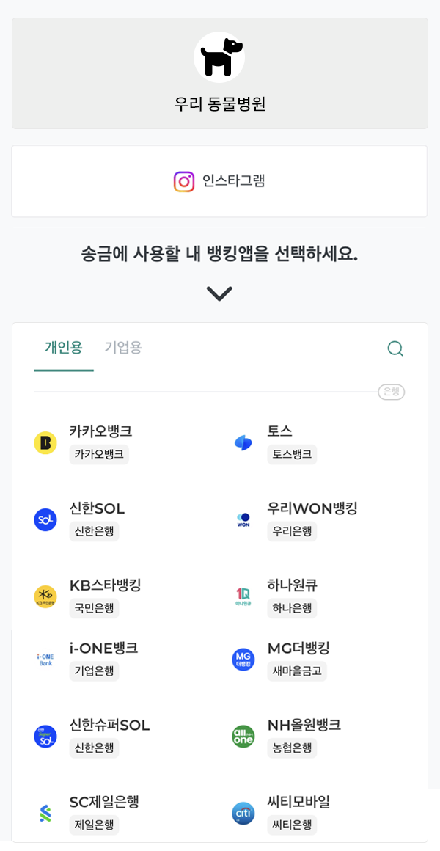Tap the MG더뱅킹 blue circle icon
Screen dimensions: 440x851
point(243,660)
